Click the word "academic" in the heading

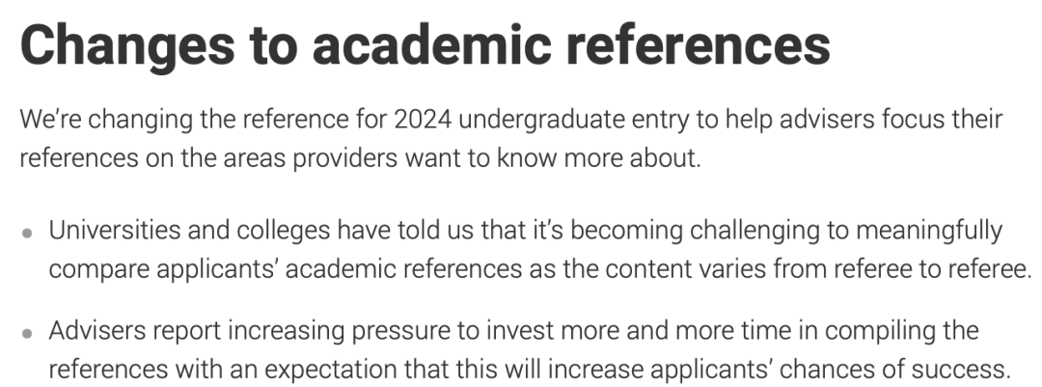(432, 44)
